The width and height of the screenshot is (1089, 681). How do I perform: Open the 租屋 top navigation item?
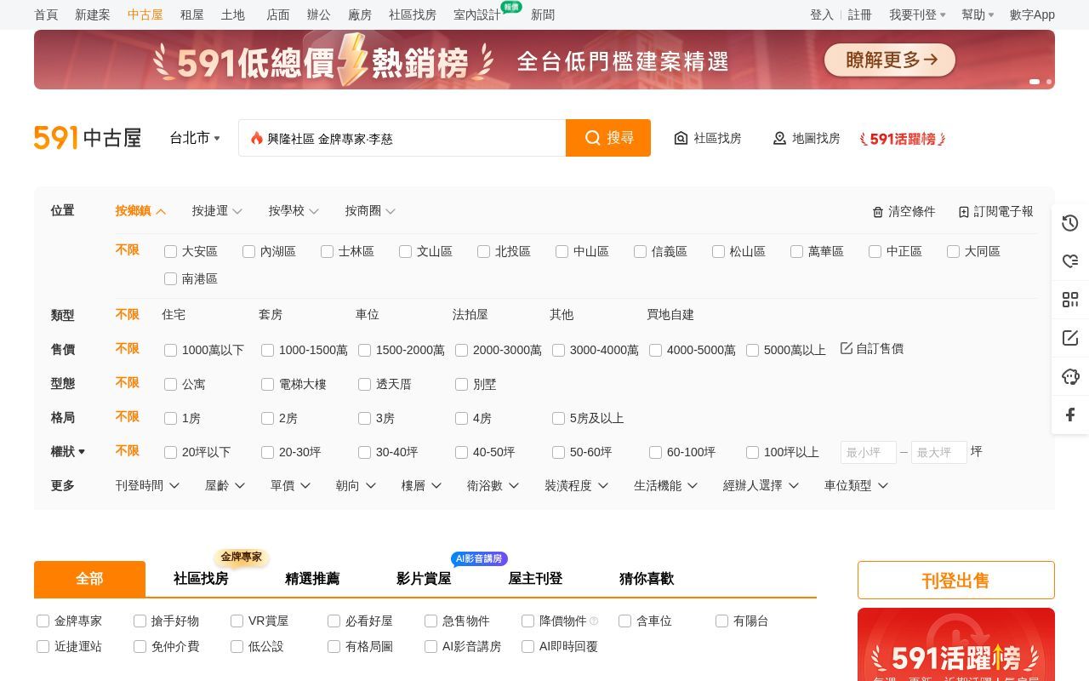[x=192, y=14]
